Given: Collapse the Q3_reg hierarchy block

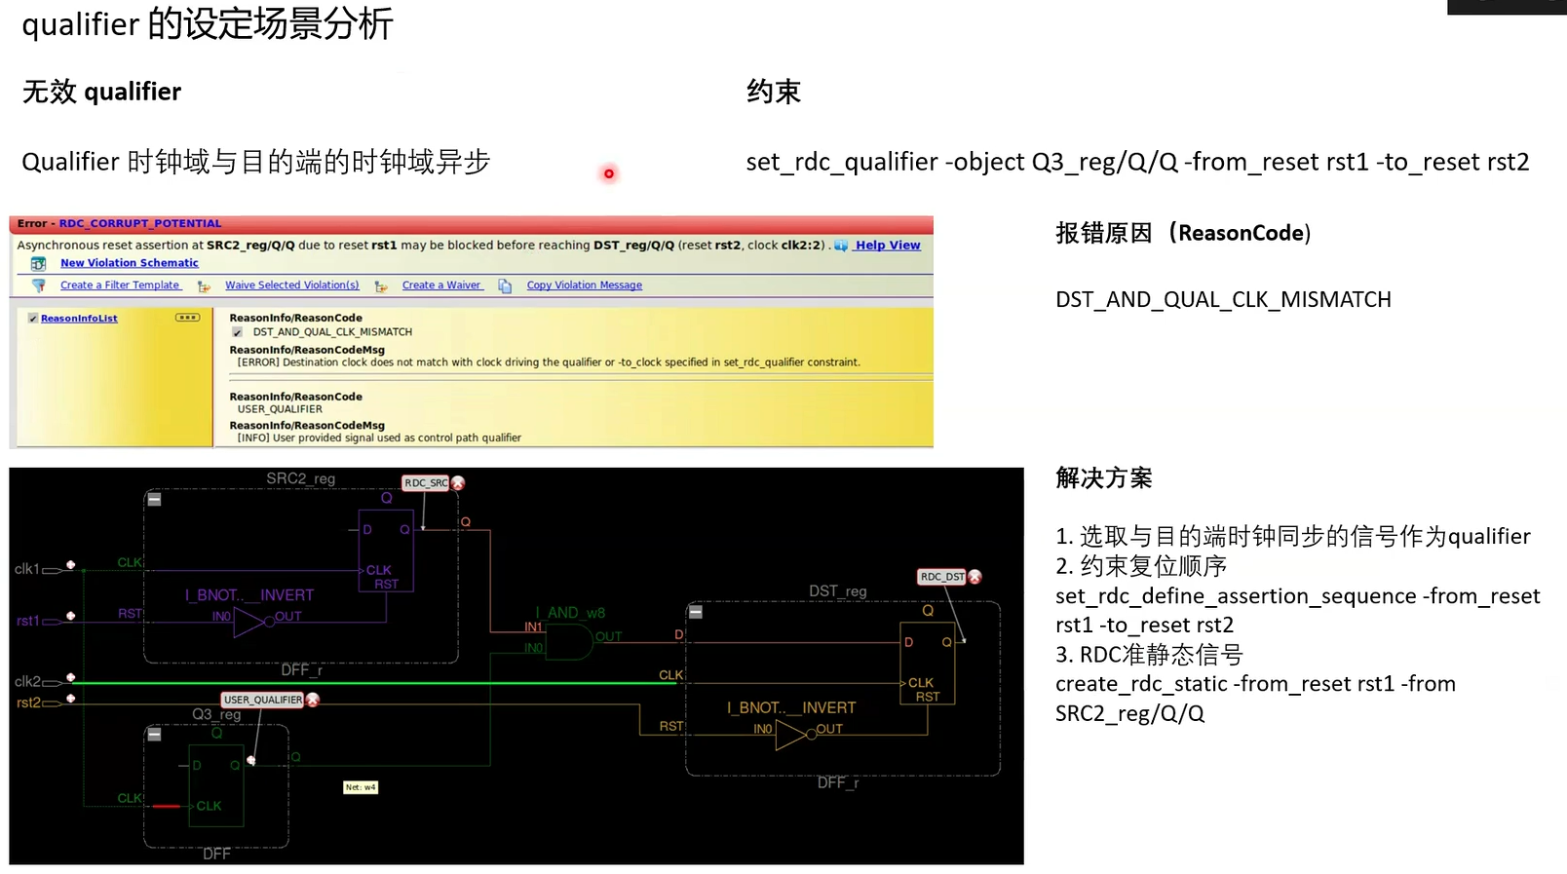Looking at the screenshot, I should click(154, 735).
